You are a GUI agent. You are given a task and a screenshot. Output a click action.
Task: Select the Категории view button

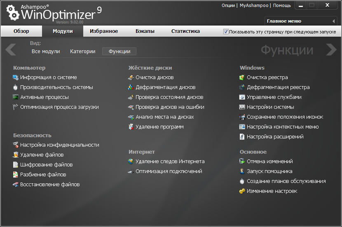point(82,51)
